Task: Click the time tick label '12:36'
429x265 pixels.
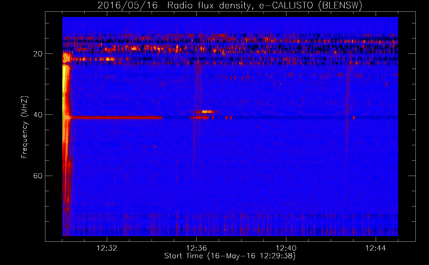Action: click(196, 248)
